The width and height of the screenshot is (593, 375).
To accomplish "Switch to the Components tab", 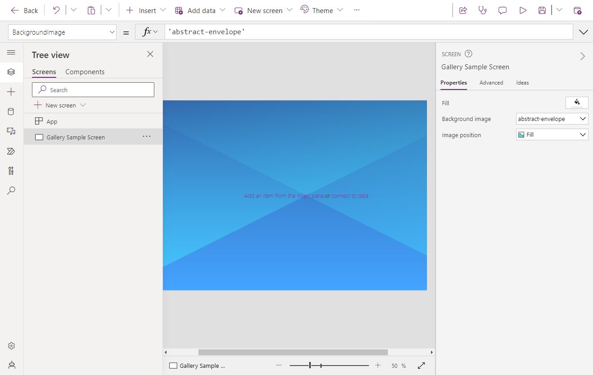I will tap(85, 71).
